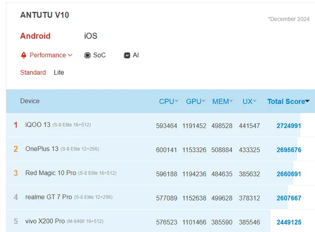315x232 pixels.
Task: Click realme GPU score 1152638
Action: click(x=194, y=198)
